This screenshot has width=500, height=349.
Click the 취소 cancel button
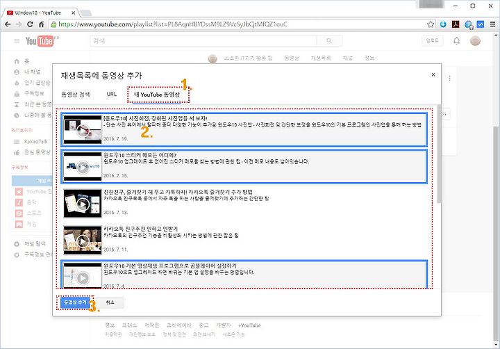(110, 302)
